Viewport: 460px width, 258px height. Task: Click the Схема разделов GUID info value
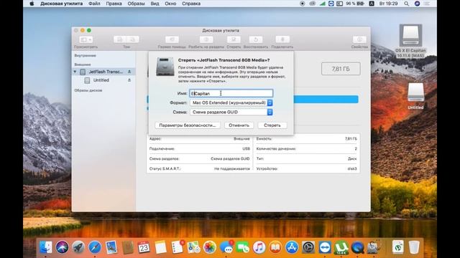[x=230, y=159]
